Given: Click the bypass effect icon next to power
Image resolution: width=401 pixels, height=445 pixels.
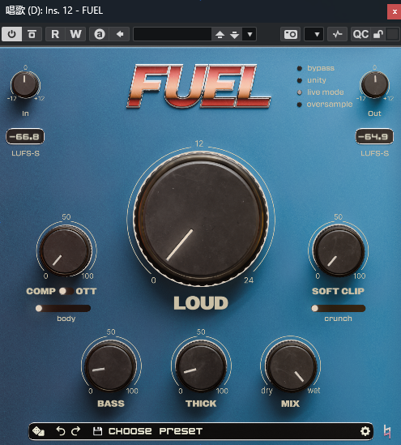Looking at the screenshot, I should 32,34.
